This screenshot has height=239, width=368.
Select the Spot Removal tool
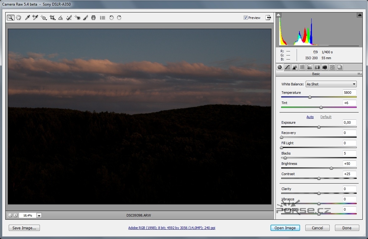point(69,18)
